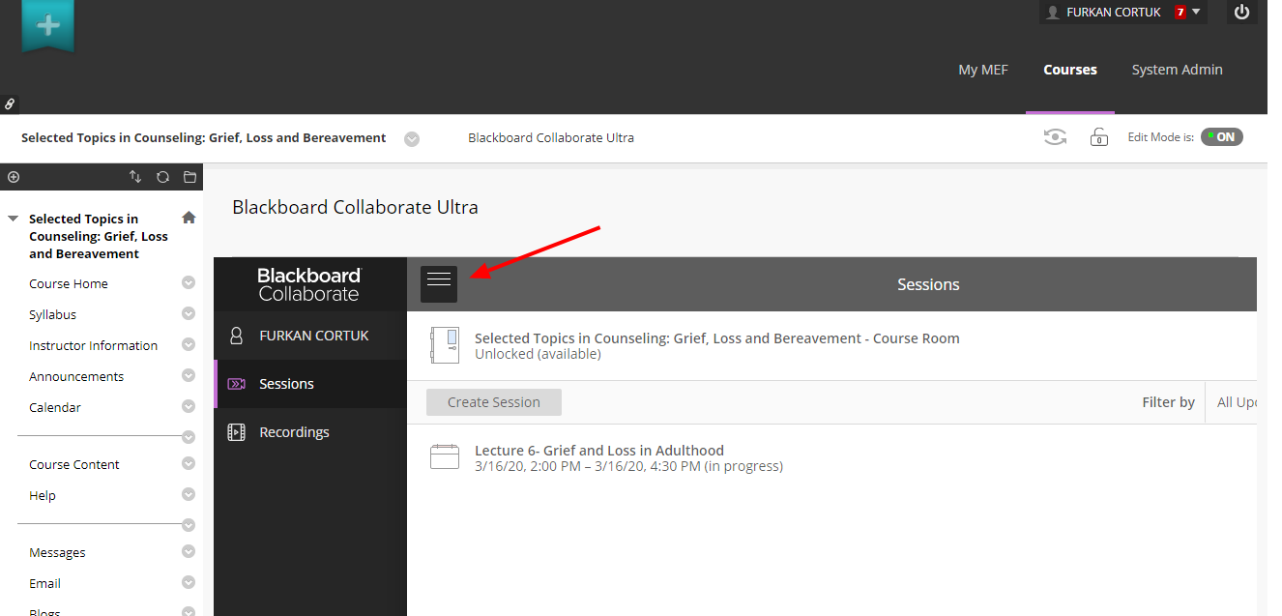1282x616 pixels.
Task: Open options chevron for Announcements
Action: [189, 375]
